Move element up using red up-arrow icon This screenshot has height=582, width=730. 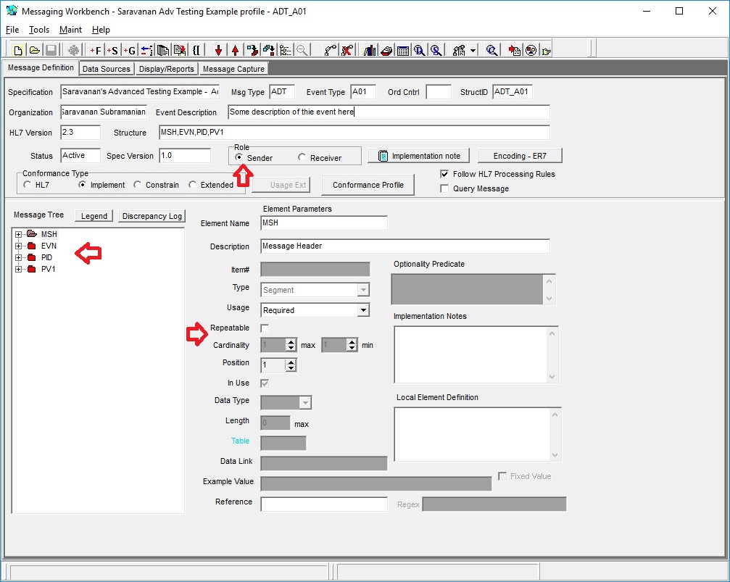236,49
